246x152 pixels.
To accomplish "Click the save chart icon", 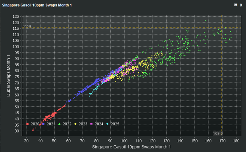I will [x=236, y=5].
